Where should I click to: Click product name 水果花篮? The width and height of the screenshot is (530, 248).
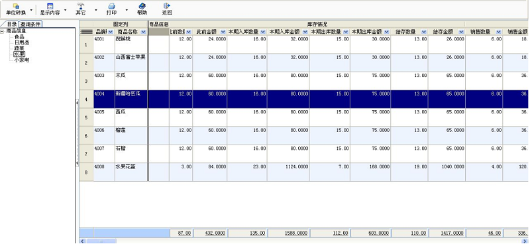[125, 167]
